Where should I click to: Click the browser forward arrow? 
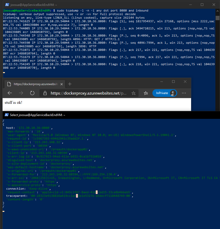click(21, 93)
